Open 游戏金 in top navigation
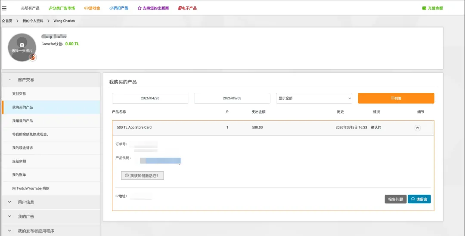Viewport: 465px width, 236px height. click(92, 8)
